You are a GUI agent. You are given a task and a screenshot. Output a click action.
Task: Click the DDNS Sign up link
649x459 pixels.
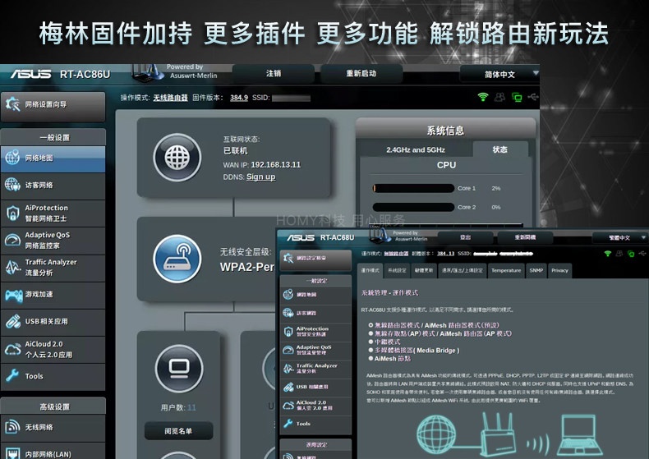point(260,177)
